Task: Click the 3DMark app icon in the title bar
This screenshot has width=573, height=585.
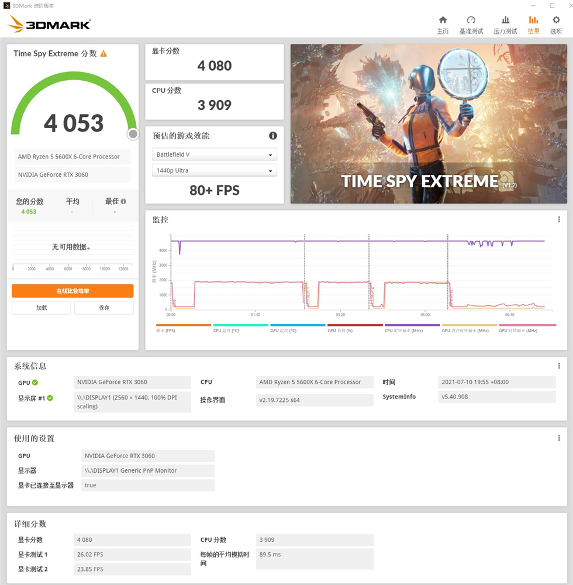Action: click(6, 6)
